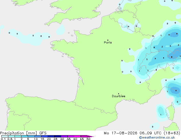The width and height of the screenshot is (181, 140).
Task: Pick the 15–20 mm legend swatch
Action: click(45, 136)
